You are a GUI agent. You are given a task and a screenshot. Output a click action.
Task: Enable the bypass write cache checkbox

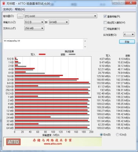coord(105,22)
